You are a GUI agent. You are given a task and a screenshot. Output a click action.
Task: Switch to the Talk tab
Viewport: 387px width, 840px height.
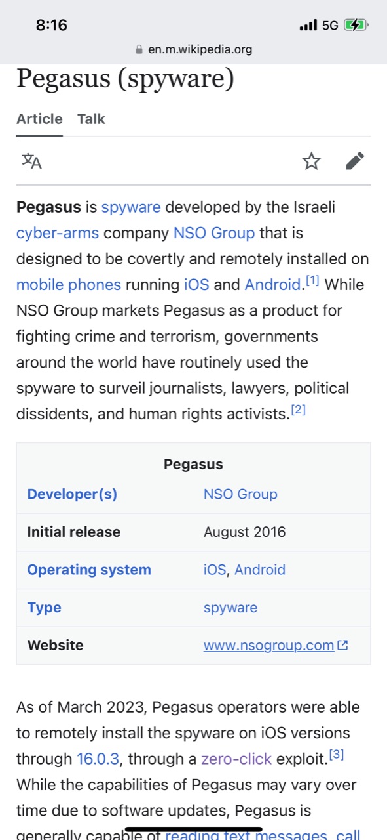(x=91, y=119)
